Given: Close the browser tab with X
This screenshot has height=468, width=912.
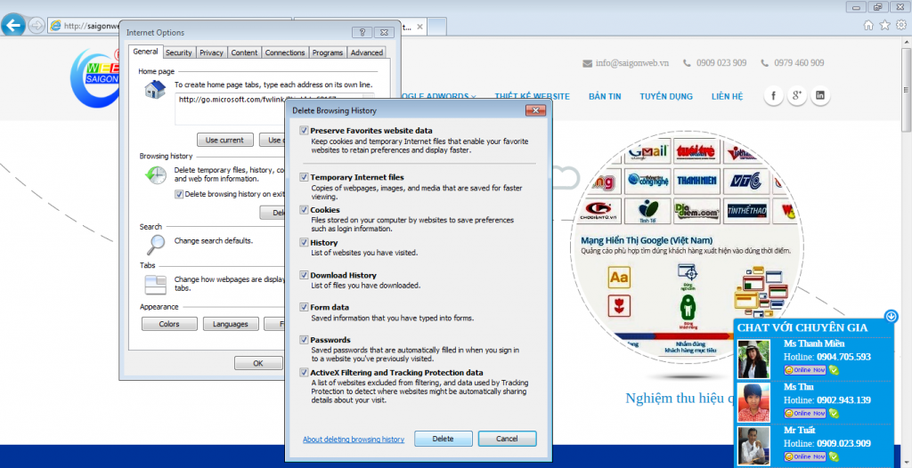Looking at the screenshot, I should (x=420, y=27).
